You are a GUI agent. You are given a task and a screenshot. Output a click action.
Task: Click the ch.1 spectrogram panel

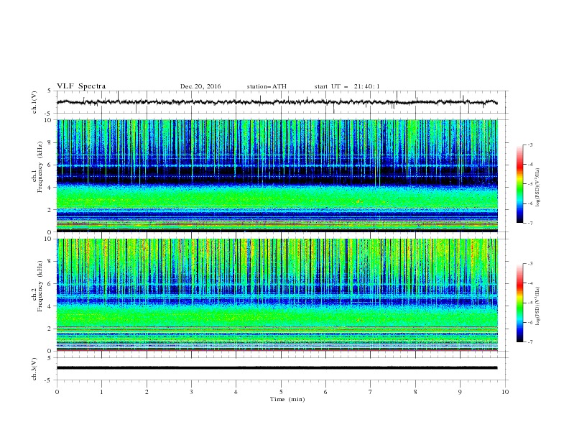pyautogui.click(x=277, y=175)
